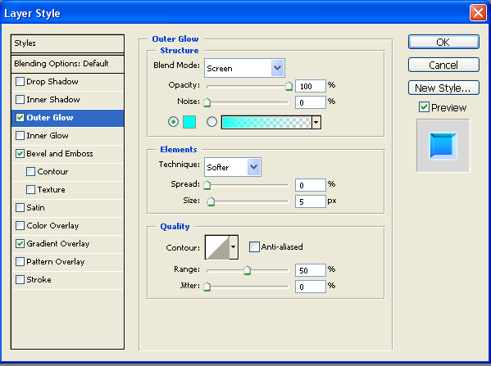The width and height of the screenshot is (491, 366).
Task: Open the Stroke settings row
Action: pos(68,280)
